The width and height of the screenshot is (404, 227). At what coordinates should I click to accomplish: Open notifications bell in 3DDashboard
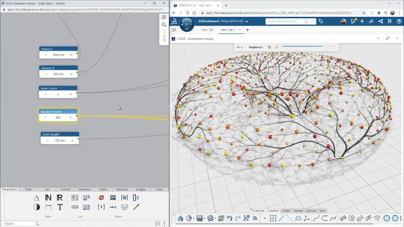353,21
